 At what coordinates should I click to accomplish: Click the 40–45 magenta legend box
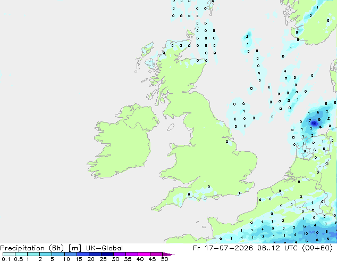pos(144,254)
